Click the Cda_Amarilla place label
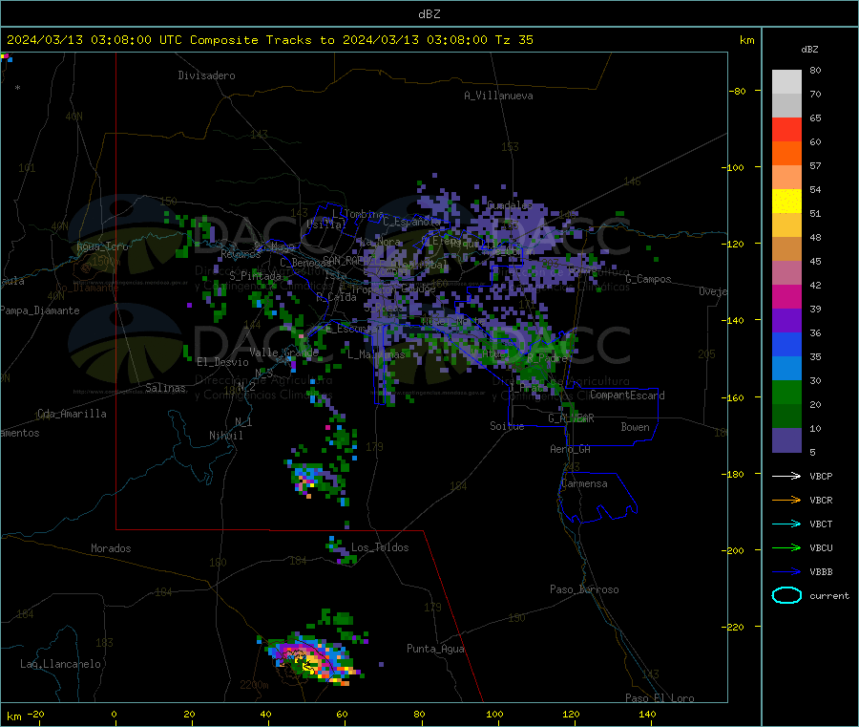Image resolution: width=859 pixels, height=727 pixels. [72, 414]
